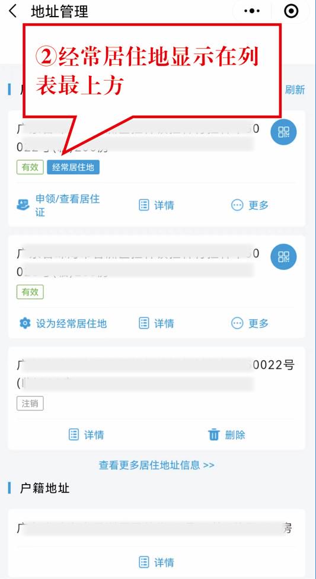View 详情 under 户籍地址 section
Screen dimensions: 316x579
tap(156, 563)
